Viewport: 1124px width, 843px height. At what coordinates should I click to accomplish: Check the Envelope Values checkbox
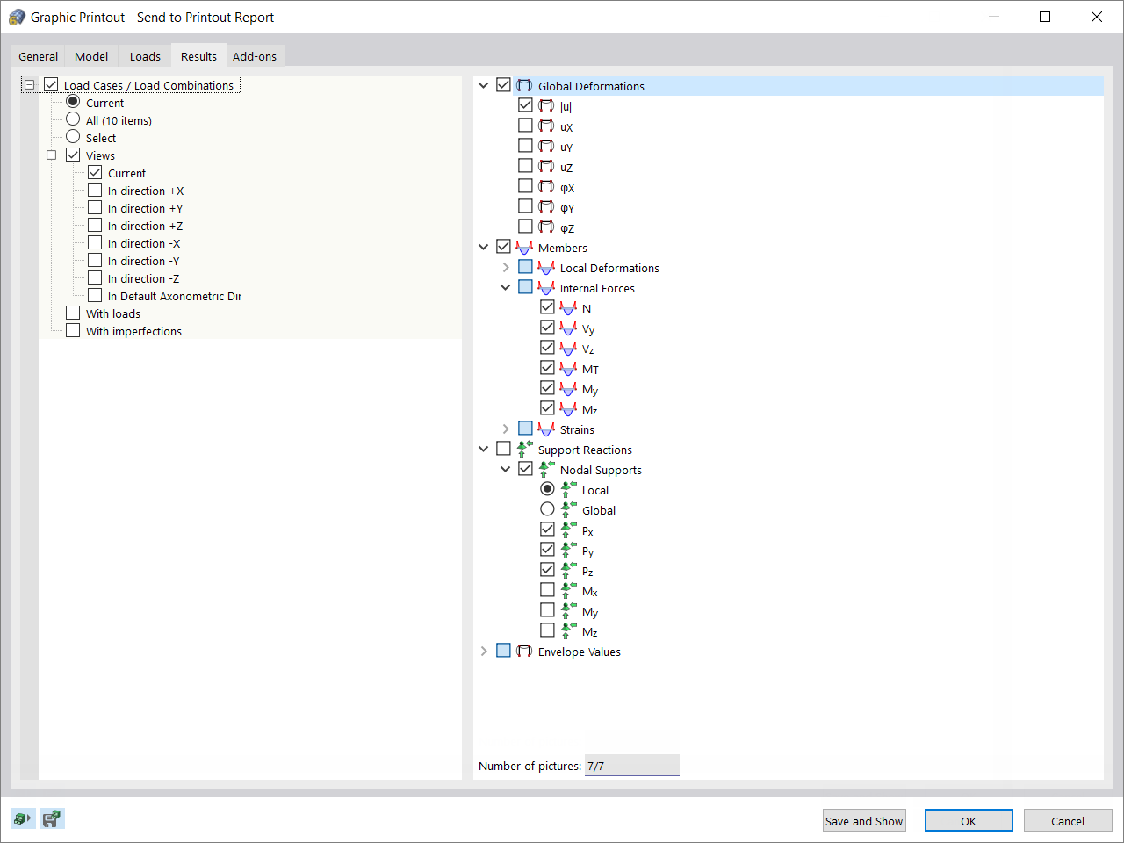[503, 651]
